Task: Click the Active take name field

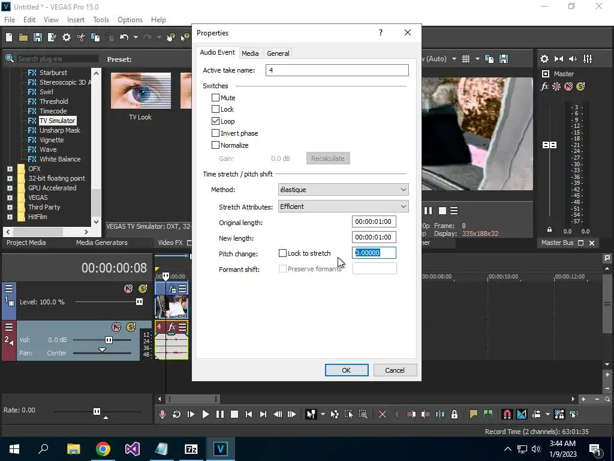Action: click(337, 70)
